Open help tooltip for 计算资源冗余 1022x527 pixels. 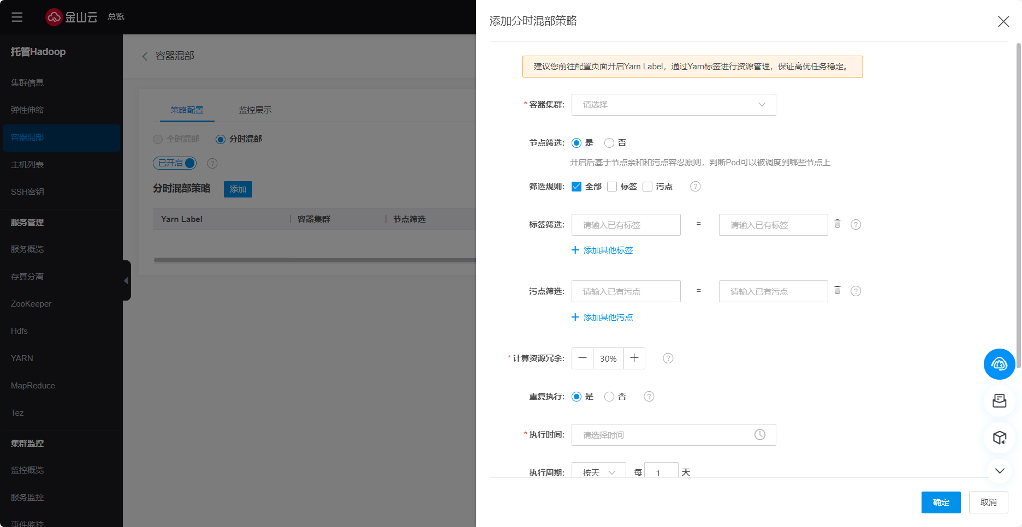click(x=668, y=358)
